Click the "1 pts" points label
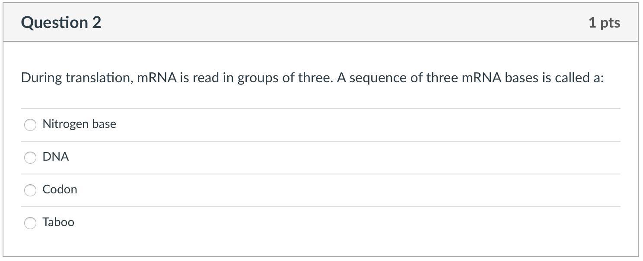 [x=604, y=22]
